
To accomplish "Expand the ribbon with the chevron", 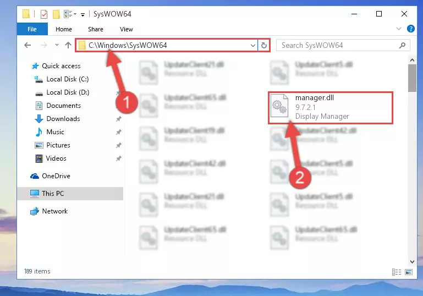I will click(x=398, y=29).
